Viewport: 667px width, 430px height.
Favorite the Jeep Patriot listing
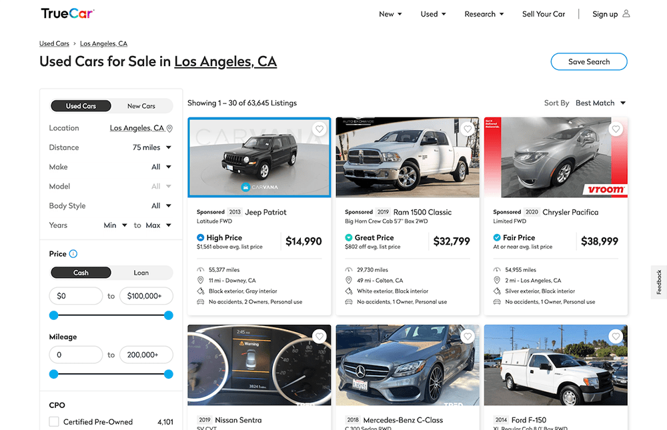tap(319, 129)
